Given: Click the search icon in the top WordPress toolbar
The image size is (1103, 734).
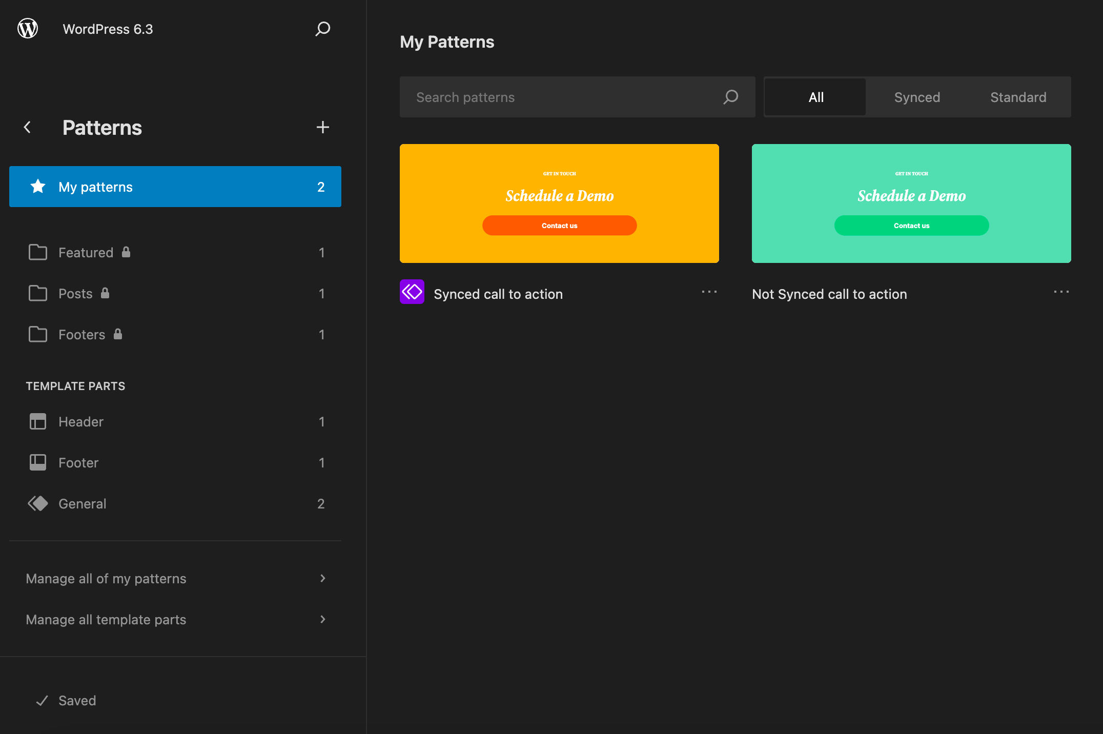Looking at the screenshot, I should tap(323, 29).
